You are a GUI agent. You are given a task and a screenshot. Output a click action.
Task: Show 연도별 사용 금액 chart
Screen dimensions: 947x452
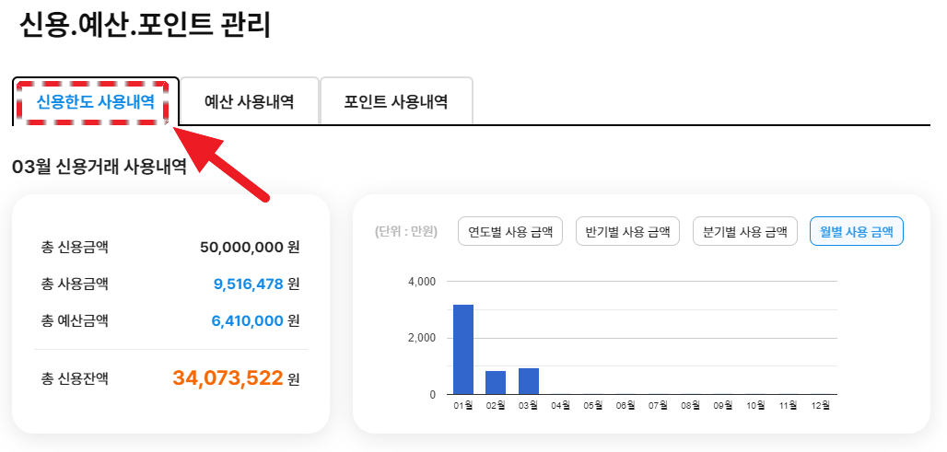coord(510,232)
